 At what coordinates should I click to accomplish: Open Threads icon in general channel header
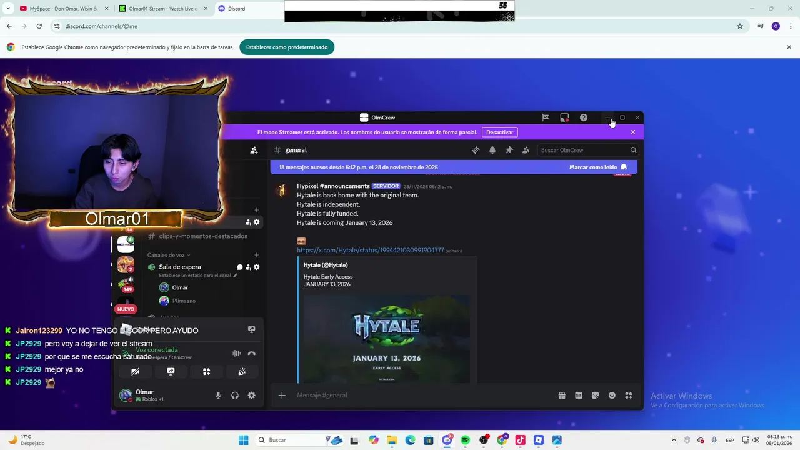tap(476, 150)
